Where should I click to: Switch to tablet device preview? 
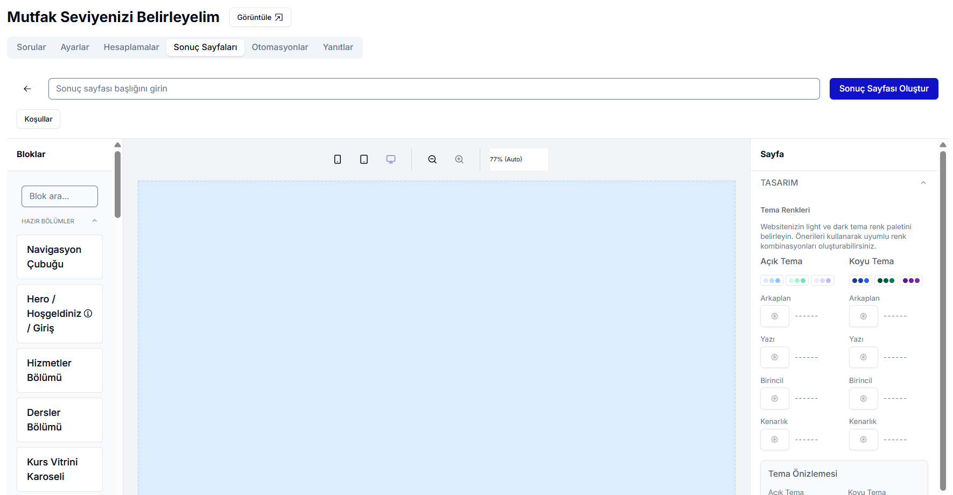coord(364,159)
